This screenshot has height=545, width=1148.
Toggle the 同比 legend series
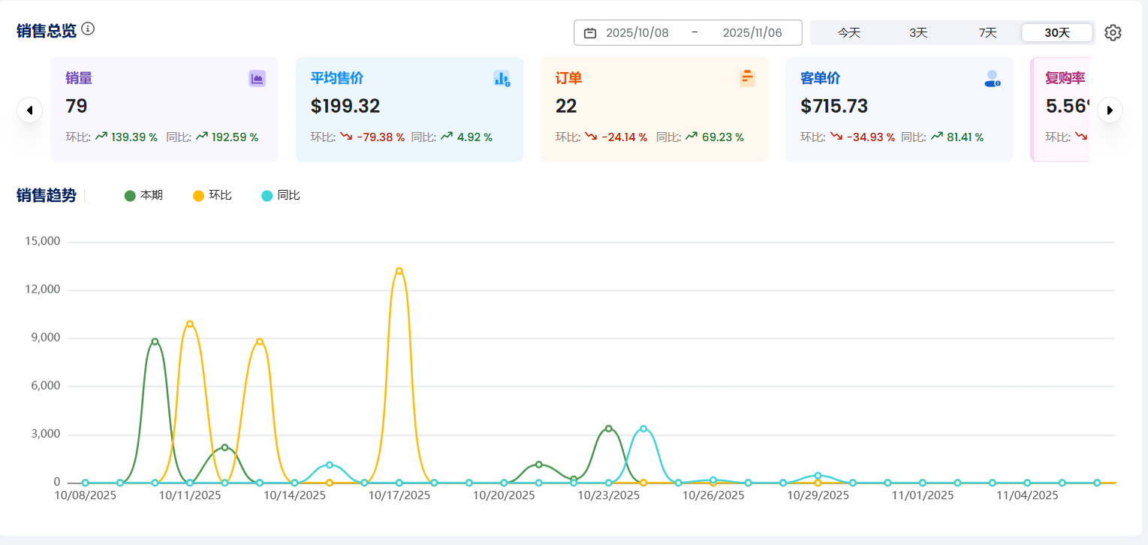pyautogui.click(x=281, y=196)
